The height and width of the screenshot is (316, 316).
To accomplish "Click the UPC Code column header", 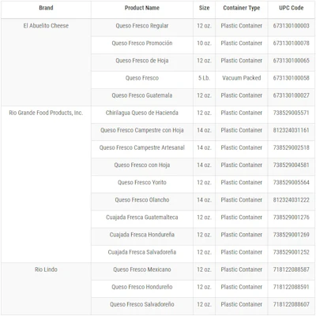I will coord(292,8).
